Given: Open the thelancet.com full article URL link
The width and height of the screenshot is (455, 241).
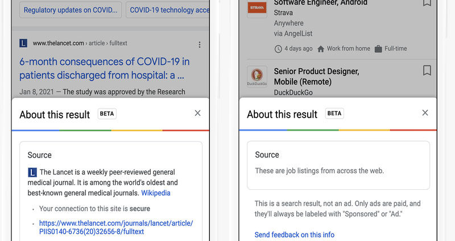Looking at the screenshot, I should pos(115,227).
